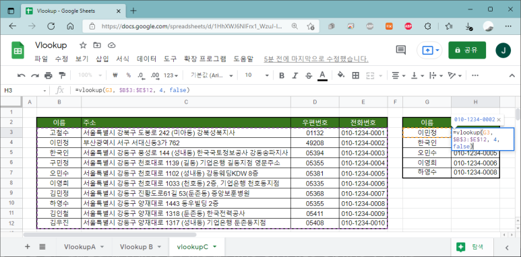Increase decimal places
This screenshot has width=521, height=257.
point(155,75)
